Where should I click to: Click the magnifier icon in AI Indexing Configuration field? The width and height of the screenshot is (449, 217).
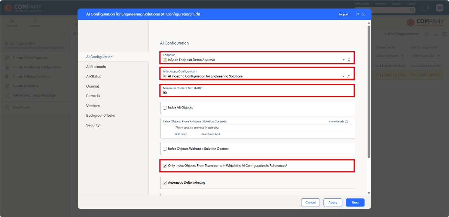pos(349,76)
